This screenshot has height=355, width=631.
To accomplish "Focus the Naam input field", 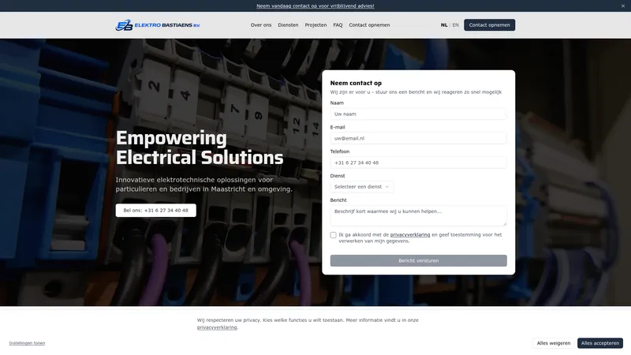I will click(x=418, y=114).
